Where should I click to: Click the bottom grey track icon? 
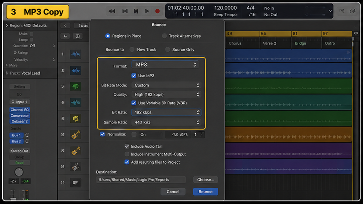75,183
